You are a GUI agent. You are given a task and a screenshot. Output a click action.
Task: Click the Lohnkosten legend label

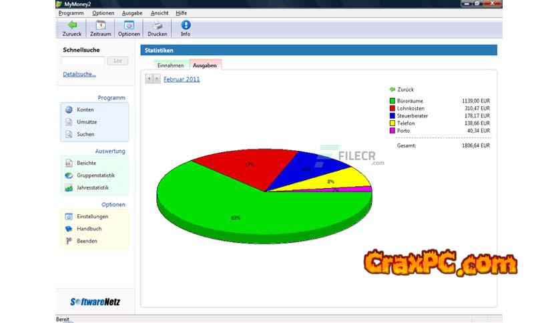pos(410,109)
